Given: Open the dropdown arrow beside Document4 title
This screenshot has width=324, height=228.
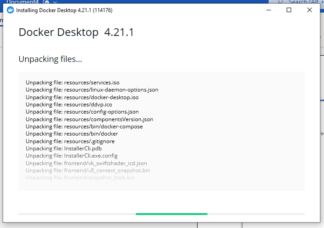Looking at the screenshot, I should point(55,2).
